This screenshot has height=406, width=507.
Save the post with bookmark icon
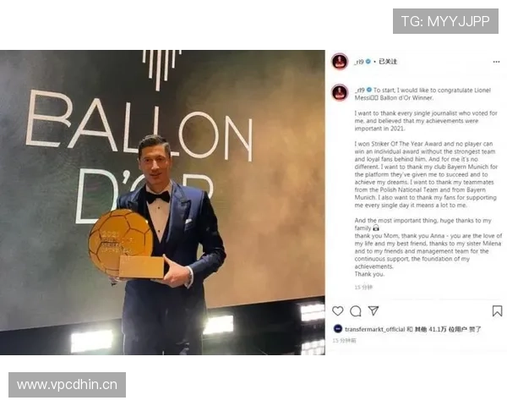click(x=497, y=310)
